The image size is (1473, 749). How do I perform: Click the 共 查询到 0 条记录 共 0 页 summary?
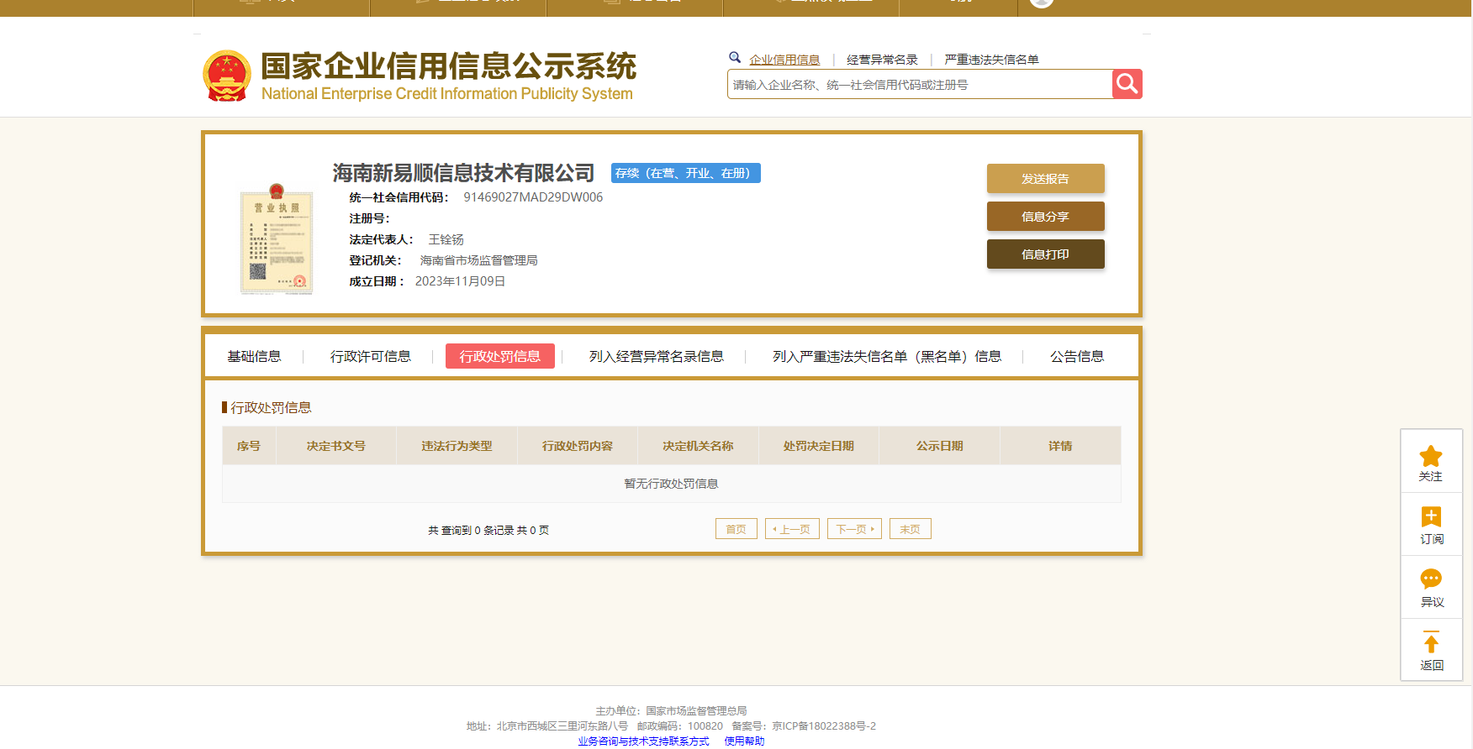(488, 530)
